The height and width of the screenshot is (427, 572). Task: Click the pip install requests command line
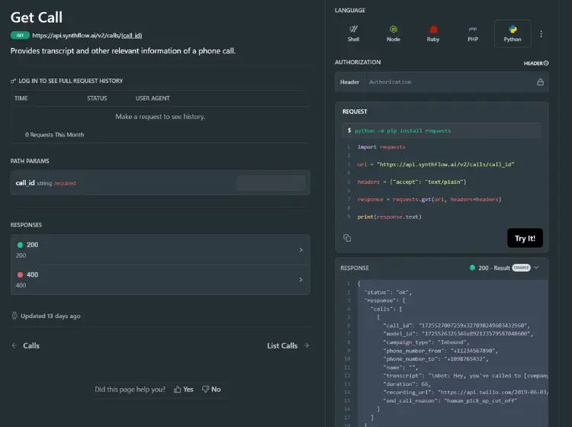(x=441, y=130)
